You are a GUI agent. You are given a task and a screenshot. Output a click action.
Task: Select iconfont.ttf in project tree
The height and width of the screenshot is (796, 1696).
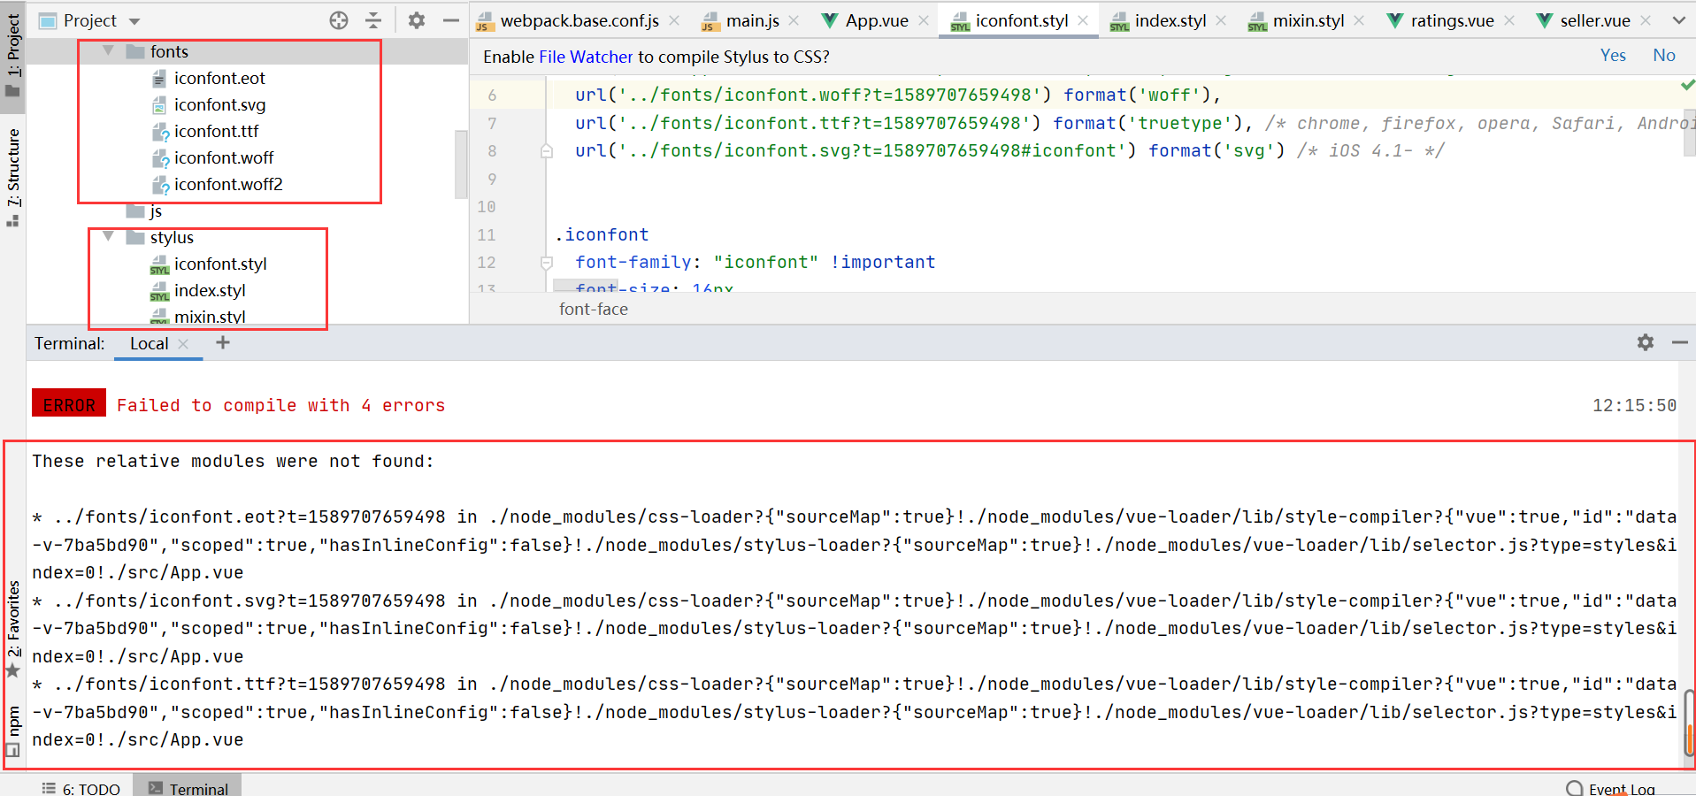[x=216, y=132]
